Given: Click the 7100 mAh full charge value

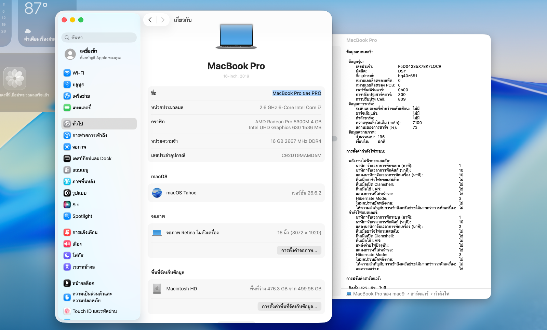Looking at the screenshot, I should (417, 123).
